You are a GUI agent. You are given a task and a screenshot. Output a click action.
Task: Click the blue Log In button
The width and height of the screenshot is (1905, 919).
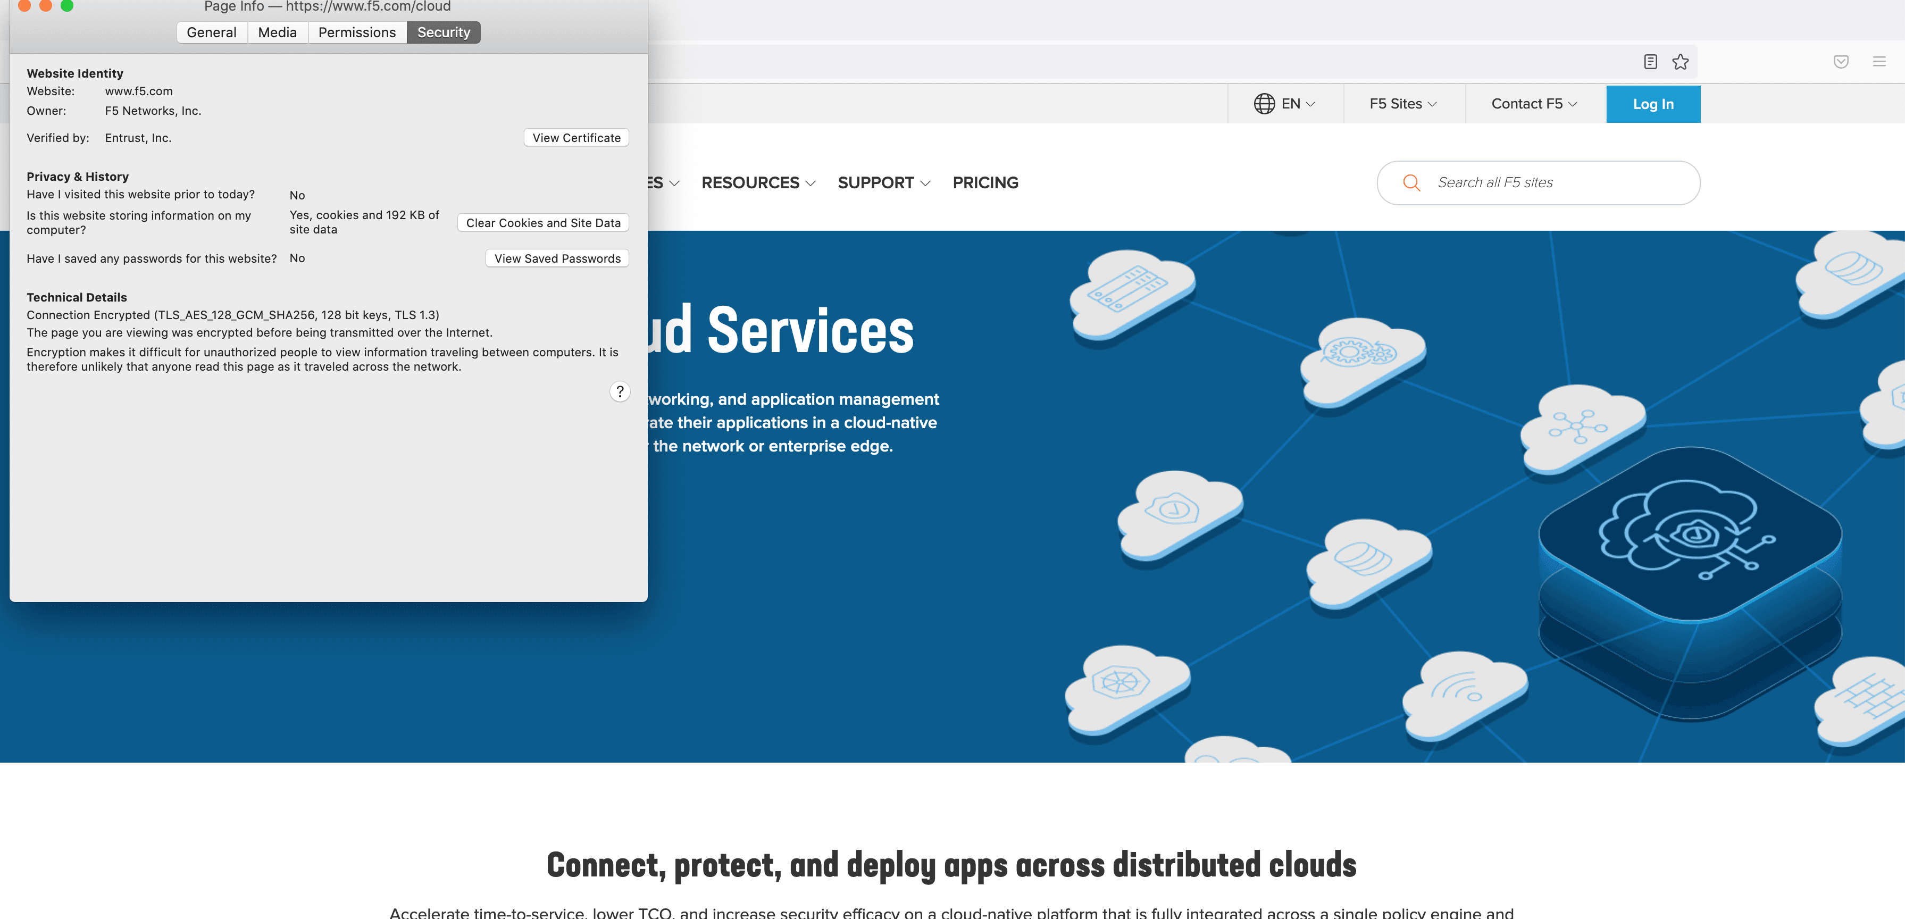[x=1653, y=104]
